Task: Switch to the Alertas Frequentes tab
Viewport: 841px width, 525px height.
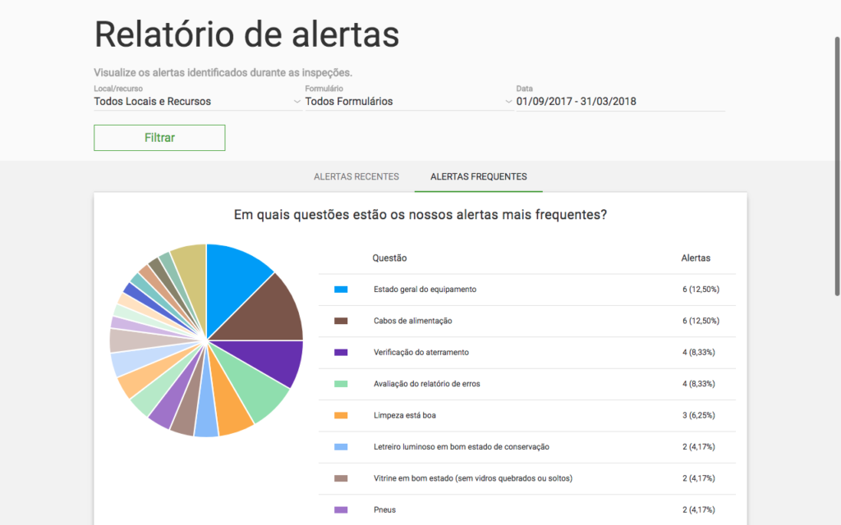Action: 478,176
